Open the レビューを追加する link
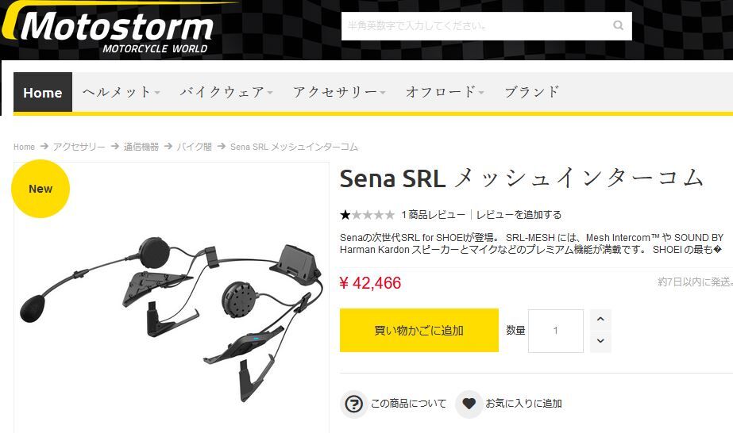 tap(519, 215)
